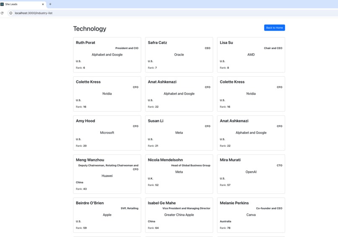Click China on Meng Wanzhou card

79,182
